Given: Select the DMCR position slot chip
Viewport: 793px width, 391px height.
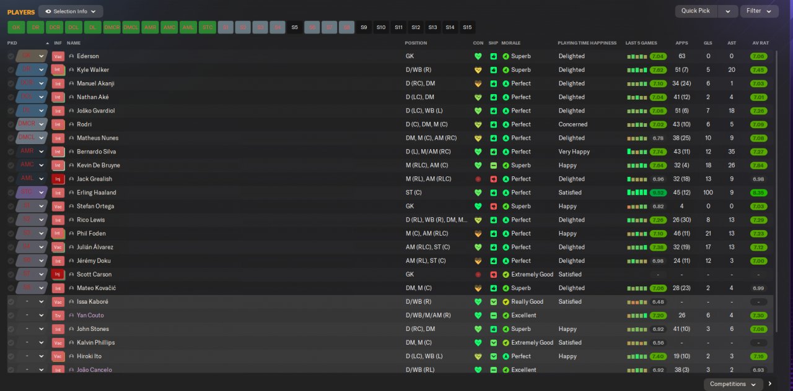Looking at the screenshot, I should click(x=112, y=27).
